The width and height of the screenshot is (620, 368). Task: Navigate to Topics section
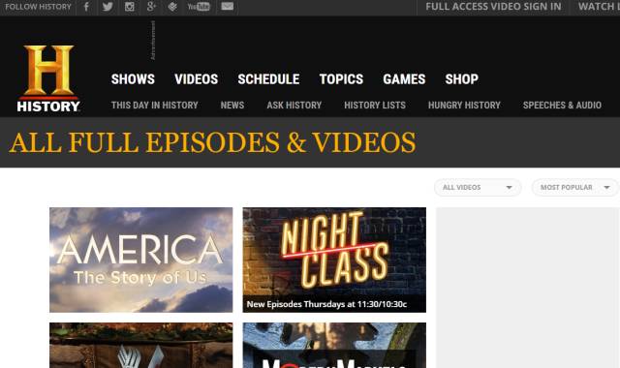pyautogui.click(x=341, y=79)
